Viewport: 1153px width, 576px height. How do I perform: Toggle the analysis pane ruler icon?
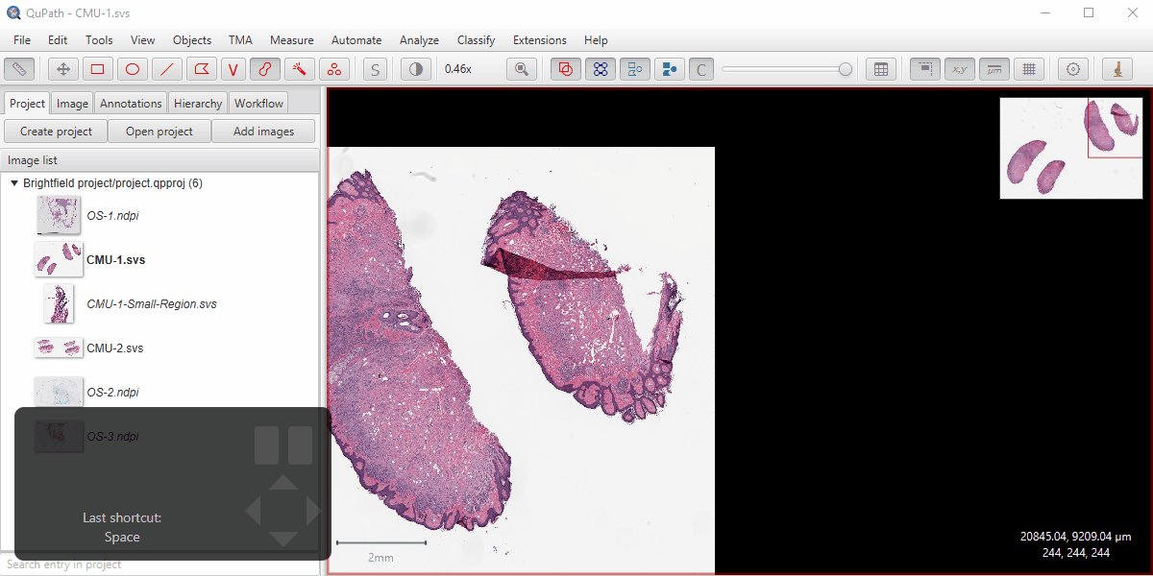pyautogui.click(x=20, y=69)
